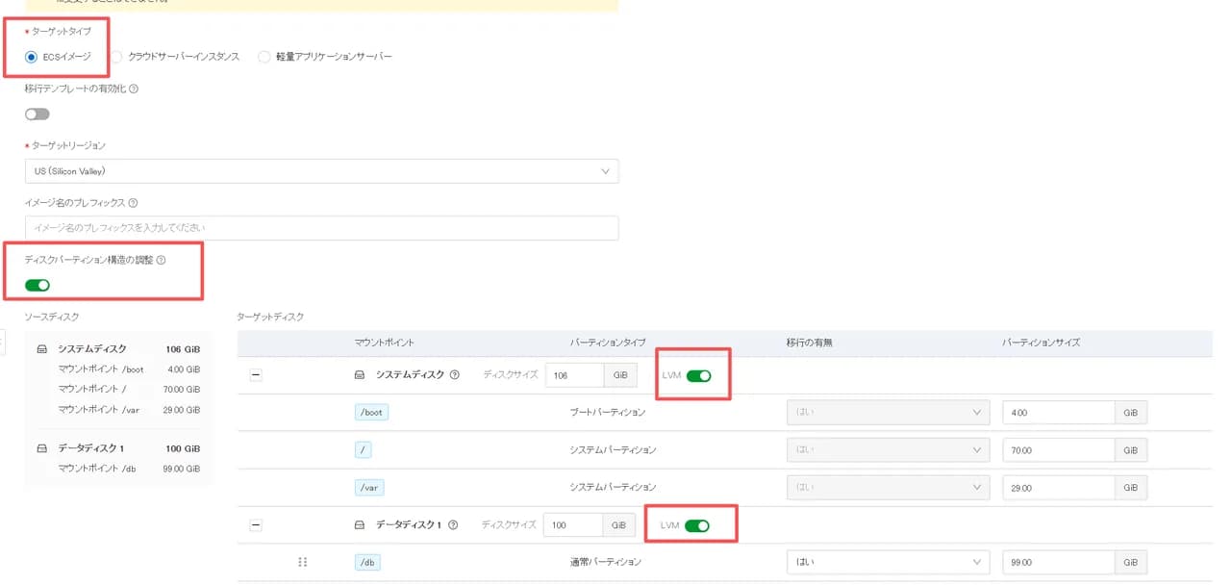The width and height of the screenshot is (1231, 585).
Task: Click the /boot mount point tag
Action: pos(371,413)
